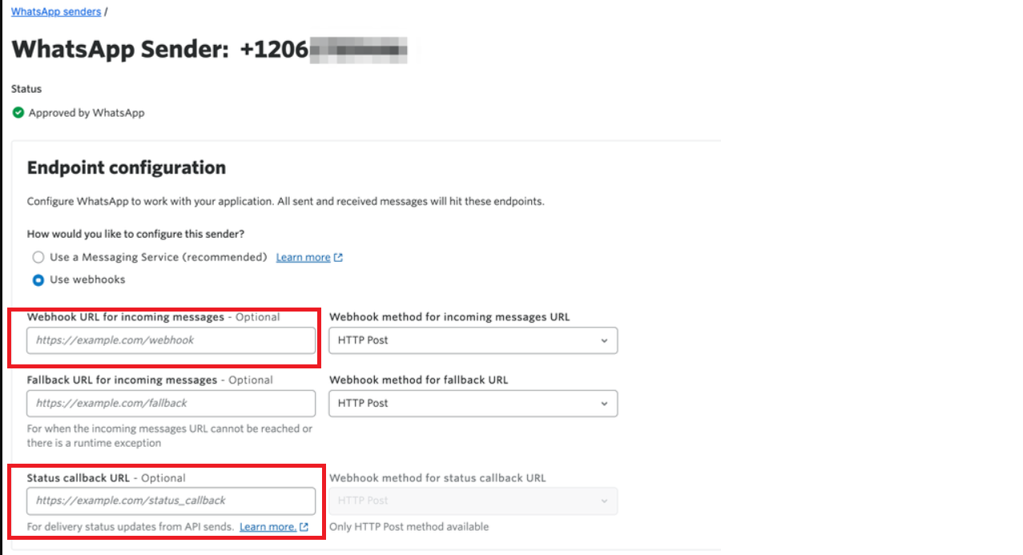Click chevron arrow of status callback method dropdown
The image size is (1023, 555).
pos(604,501)
